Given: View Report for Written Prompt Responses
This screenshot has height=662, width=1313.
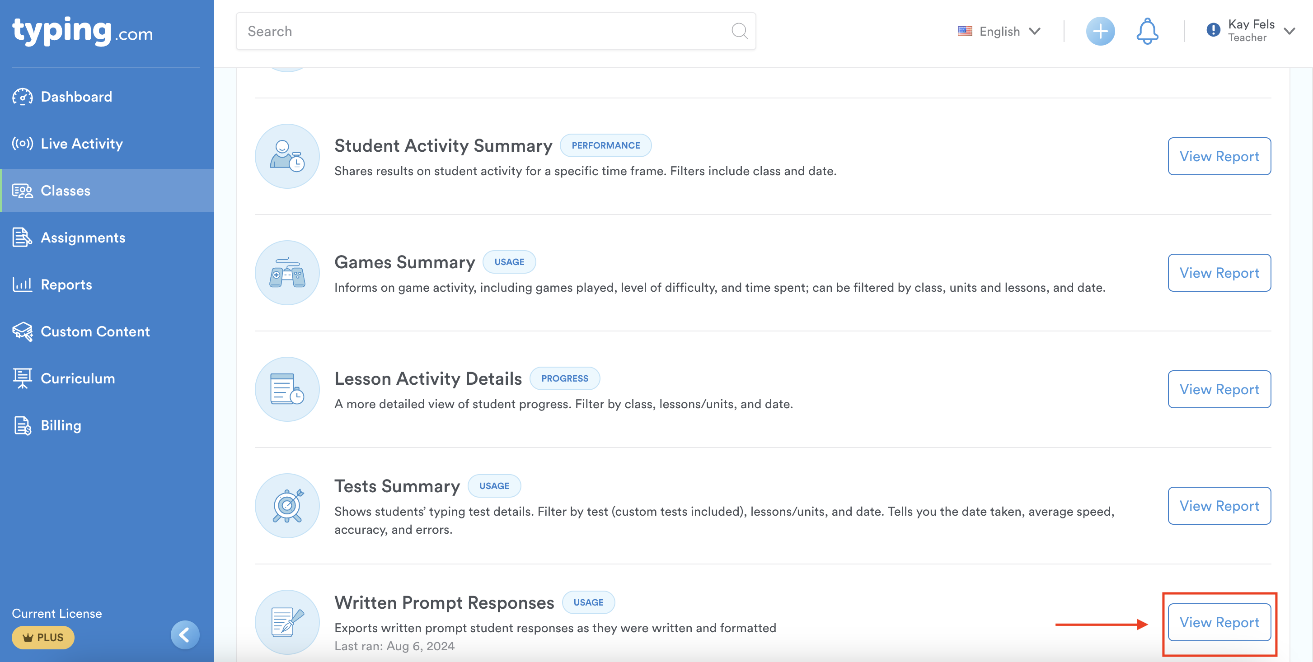Looking at the screenshot, I should pyautogui.click(x=1219, y=622).
